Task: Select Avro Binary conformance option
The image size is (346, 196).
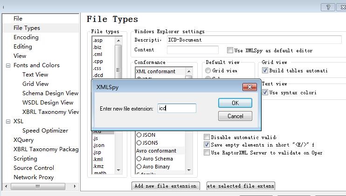Action: [139, 167]
